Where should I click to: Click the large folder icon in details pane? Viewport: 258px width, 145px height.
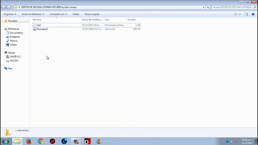(x=7, y=133)
